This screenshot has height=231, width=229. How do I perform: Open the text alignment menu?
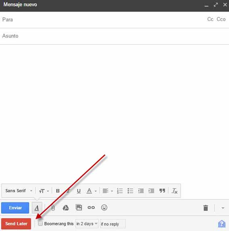click(108, 191)
